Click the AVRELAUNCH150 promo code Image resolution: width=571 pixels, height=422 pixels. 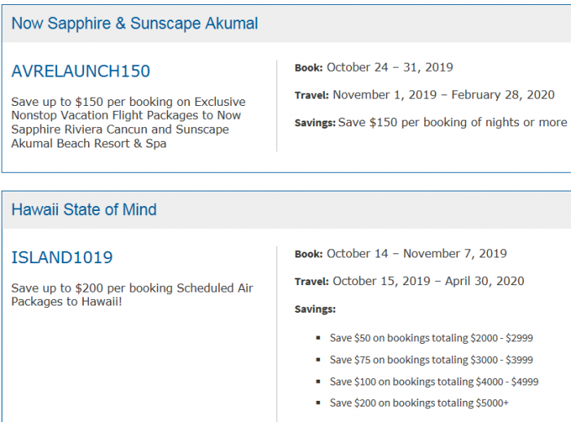pos(81,71)
